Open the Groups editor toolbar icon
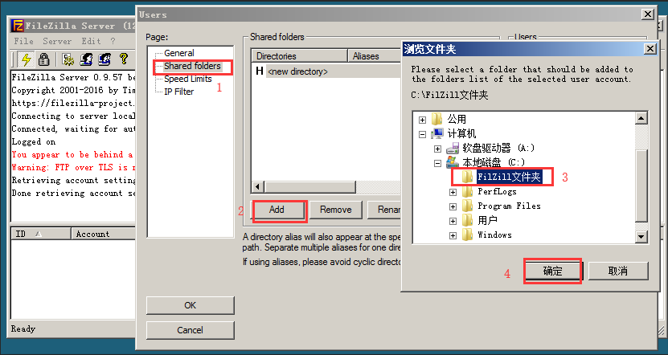Viewport: 668px width, 355px height. (105, 59)
